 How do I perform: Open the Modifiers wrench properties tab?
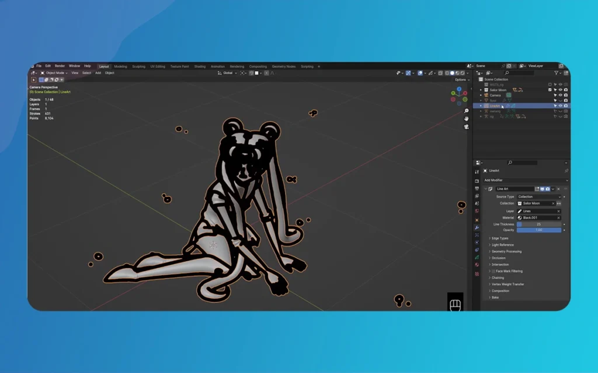point(477,228)
